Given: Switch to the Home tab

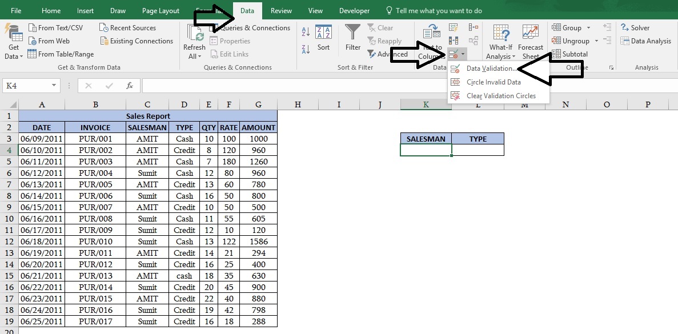Looking at the screenshot, I should tap(51, 11).
